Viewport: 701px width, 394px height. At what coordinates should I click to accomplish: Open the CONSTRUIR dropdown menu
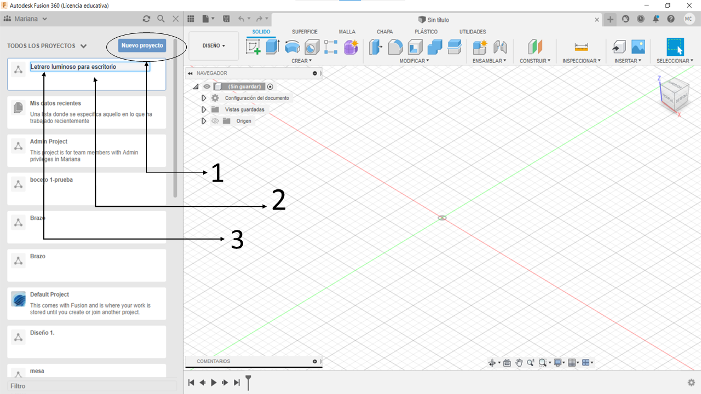(536, 61)
